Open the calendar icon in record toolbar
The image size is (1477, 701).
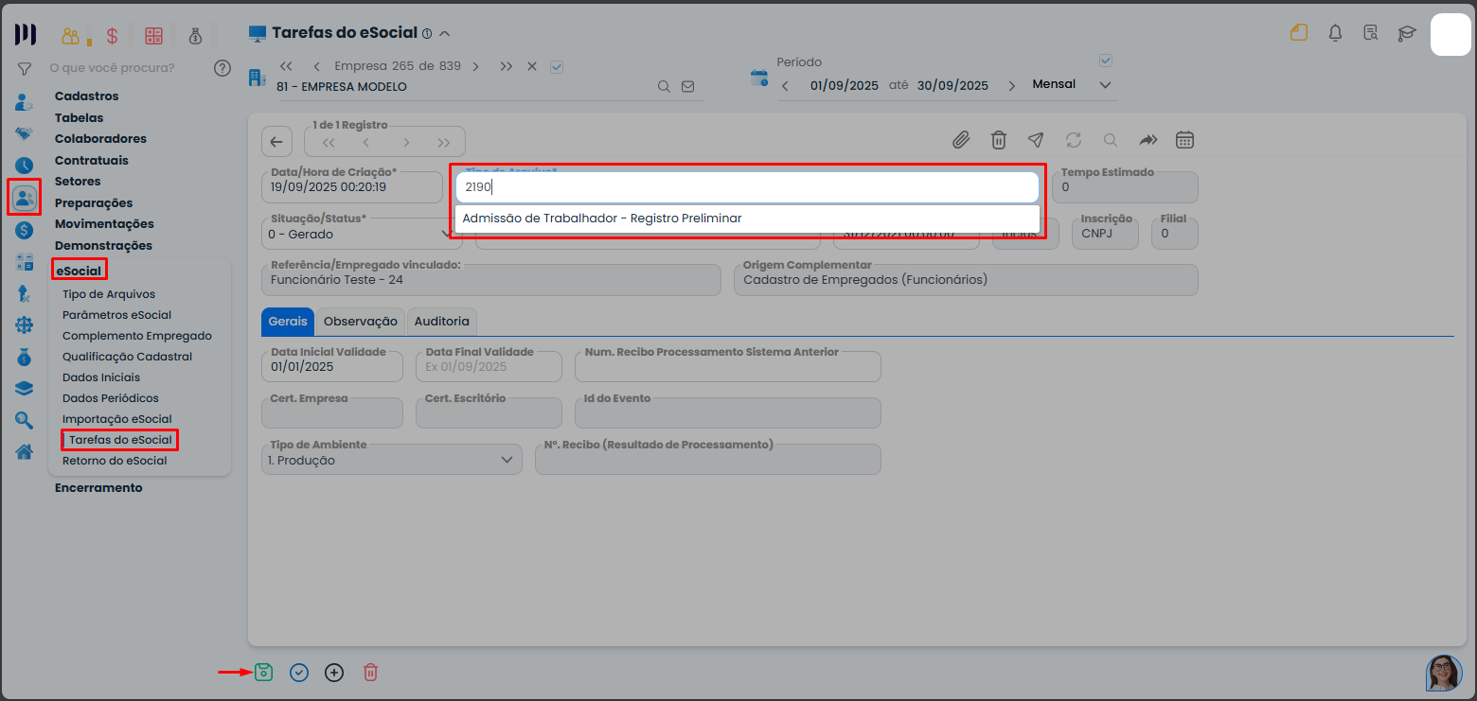(x=1184, y=140)
